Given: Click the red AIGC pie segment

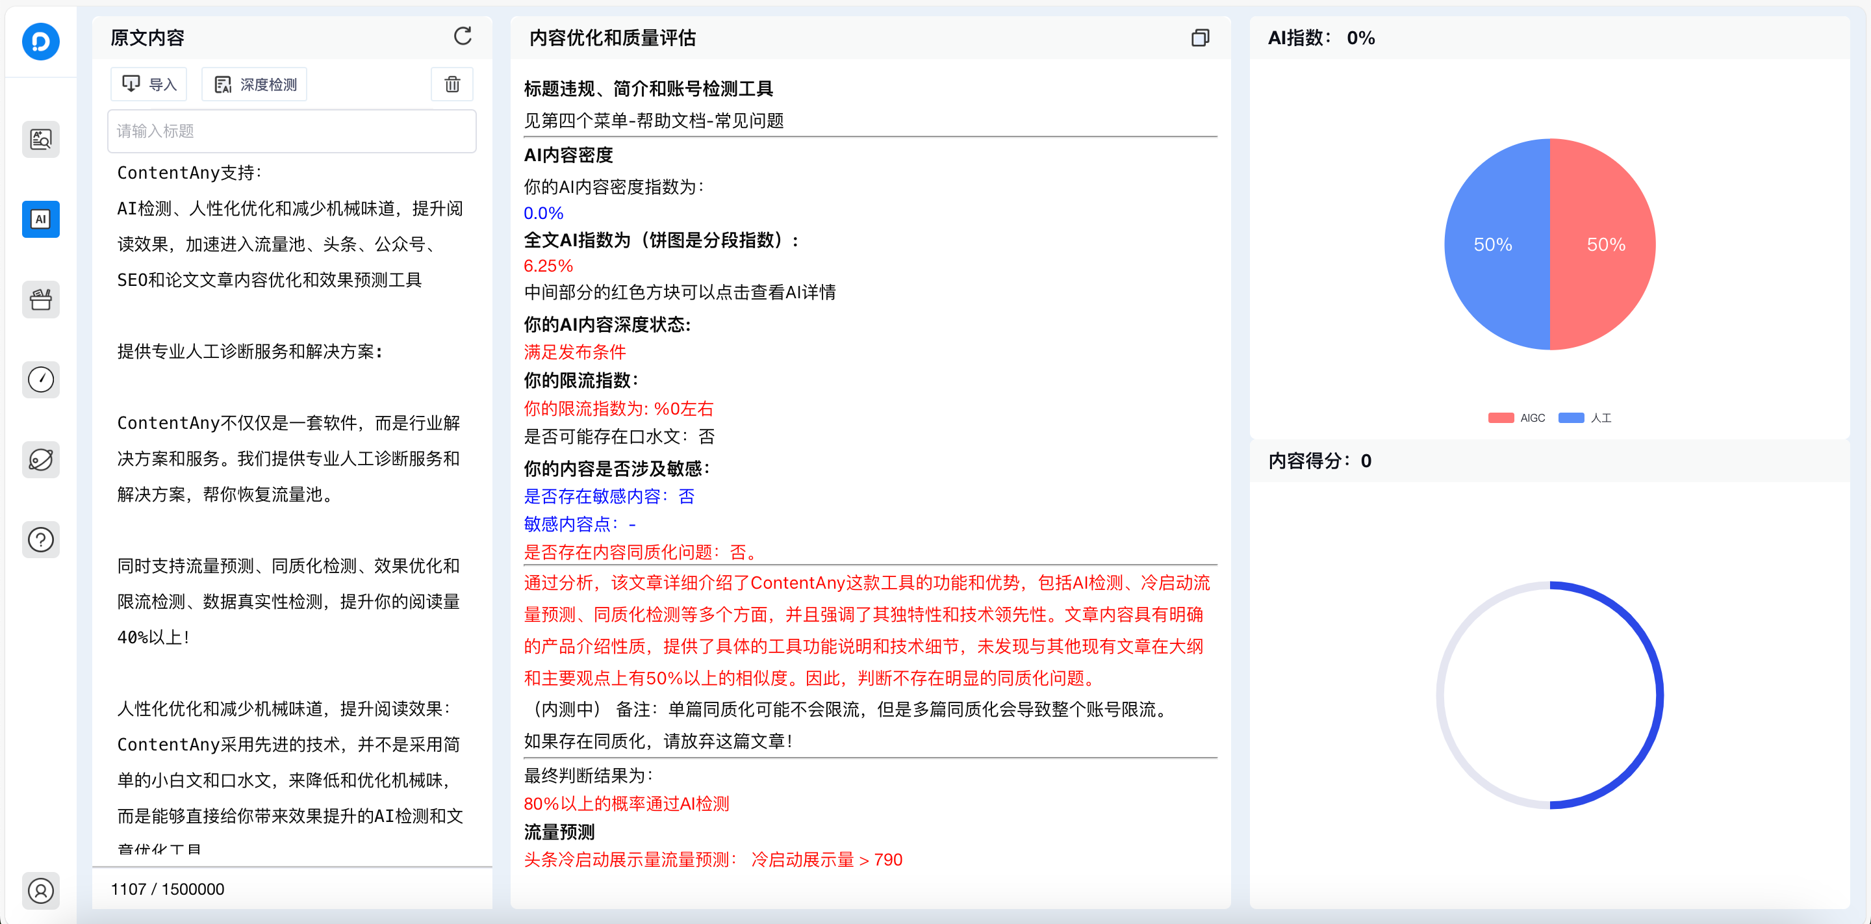Looking at the screenshot, I should pos(1605,244).
